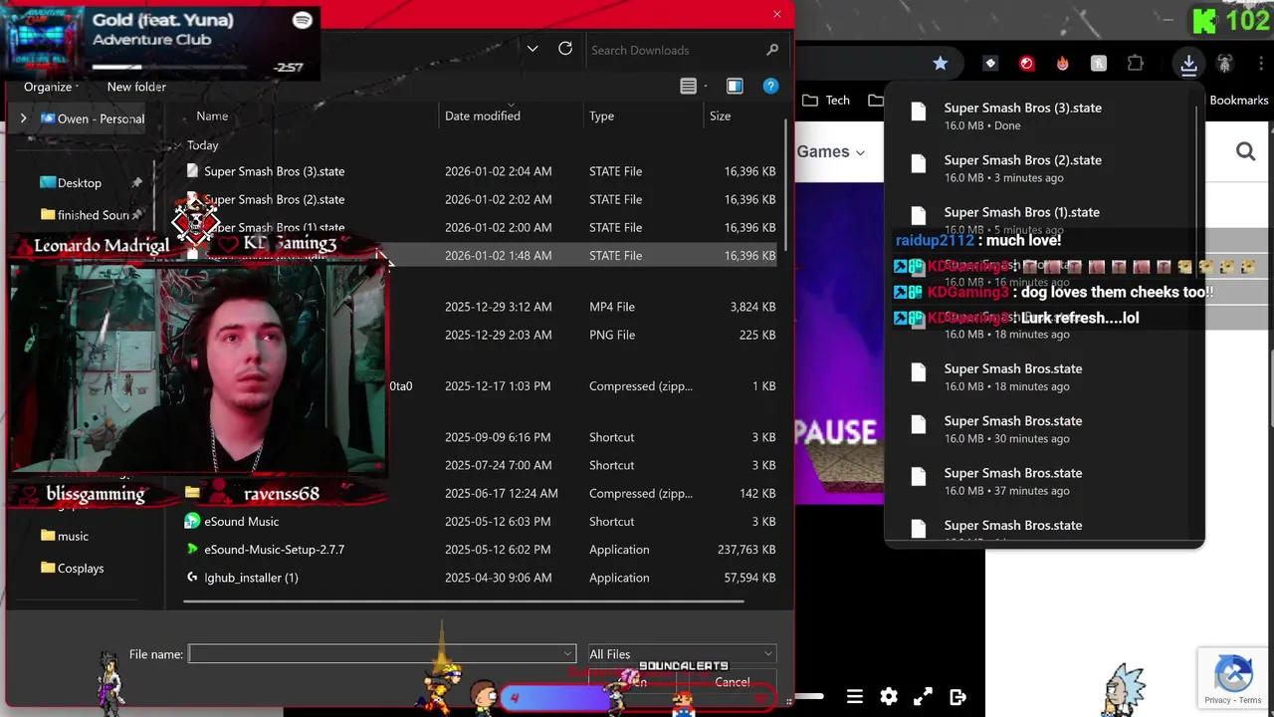This screenshot has width=1274, height=717.
Task: Open Desktop in the navigation pane
Action: point(79,183)
